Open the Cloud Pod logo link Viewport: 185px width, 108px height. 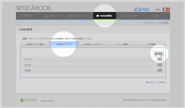[142, 9]
